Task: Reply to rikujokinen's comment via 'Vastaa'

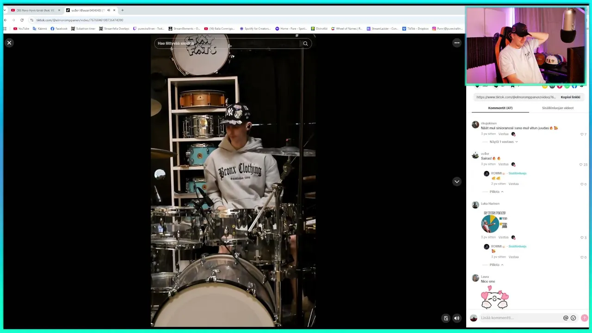Action: point(503,134)
